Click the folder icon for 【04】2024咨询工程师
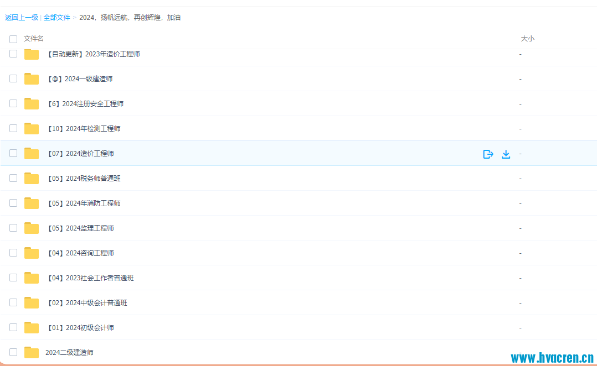Screen dimensions: 597x366 32,253
